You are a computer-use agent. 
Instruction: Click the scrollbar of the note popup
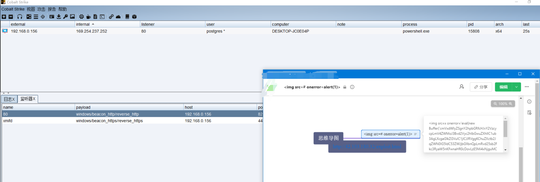505,129
